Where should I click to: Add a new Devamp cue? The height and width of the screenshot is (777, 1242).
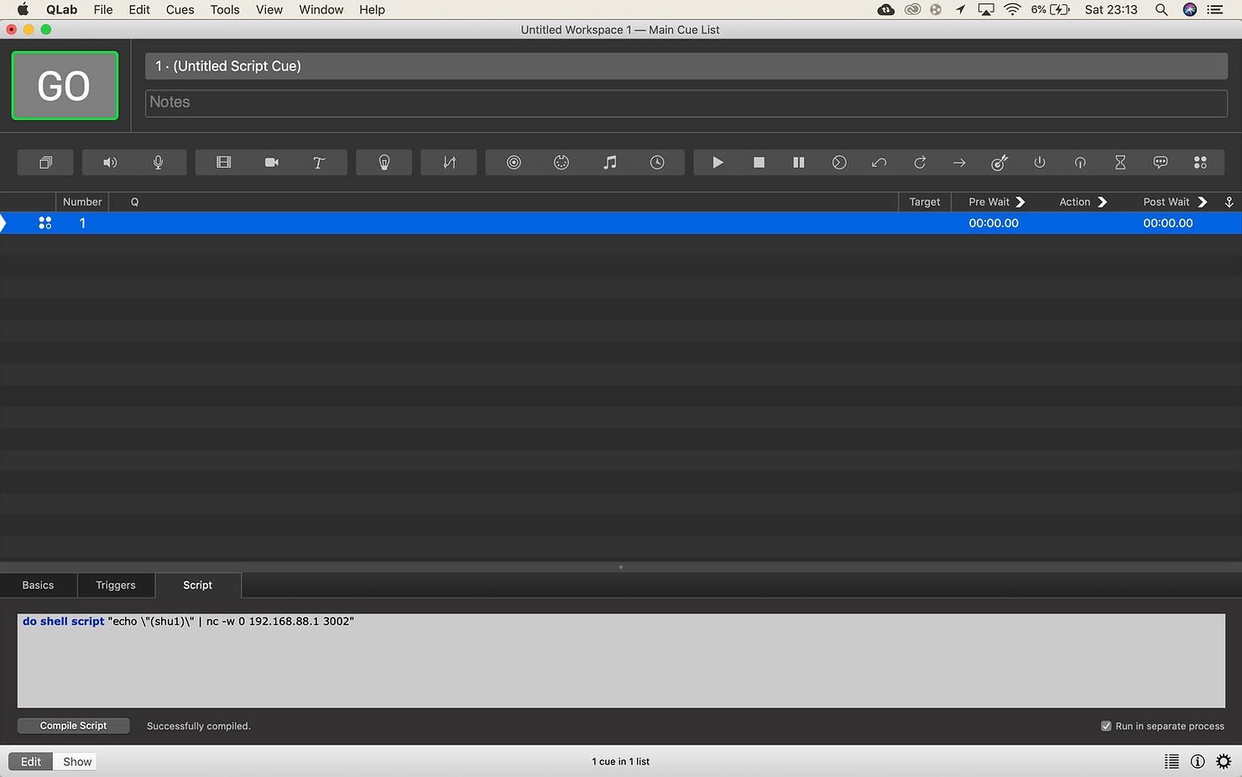920,163
